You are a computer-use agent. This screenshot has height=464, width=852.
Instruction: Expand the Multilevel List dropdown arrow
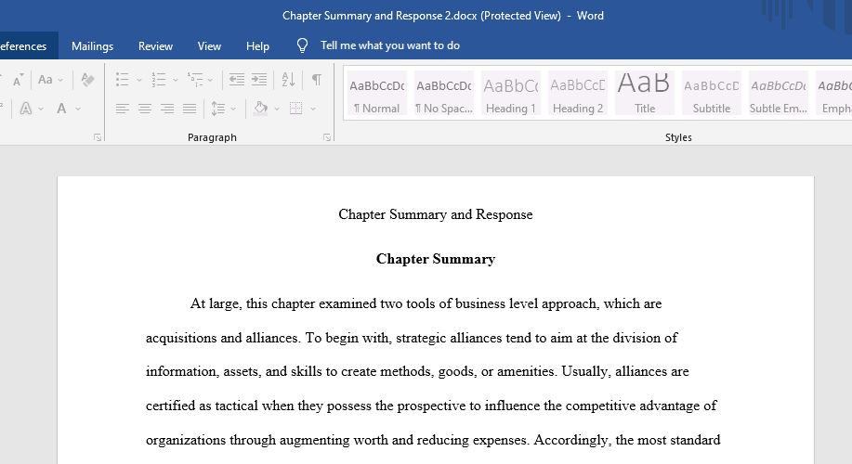pyautogui.click(x=210, y=81)
